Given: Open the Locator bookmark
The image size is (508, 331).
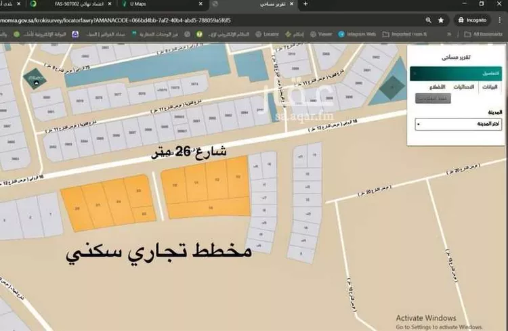Looking at the screenshot, I should click(268, 34).
